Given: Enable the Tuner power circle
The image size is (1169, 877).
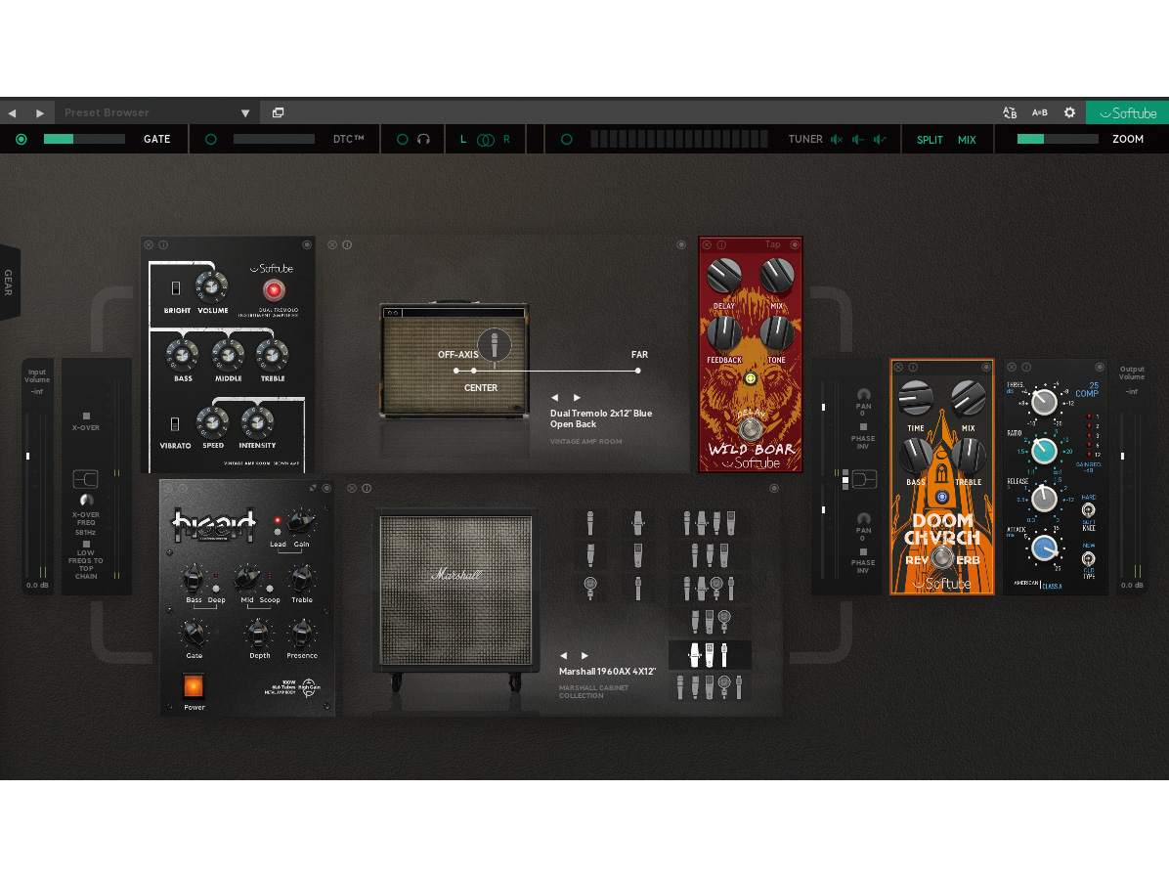Looking at the screenshot, I should [567, 140].
